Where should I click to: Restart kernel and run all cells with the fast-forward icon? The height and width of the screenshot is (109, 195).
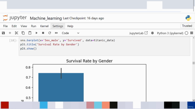coord(56,33)
